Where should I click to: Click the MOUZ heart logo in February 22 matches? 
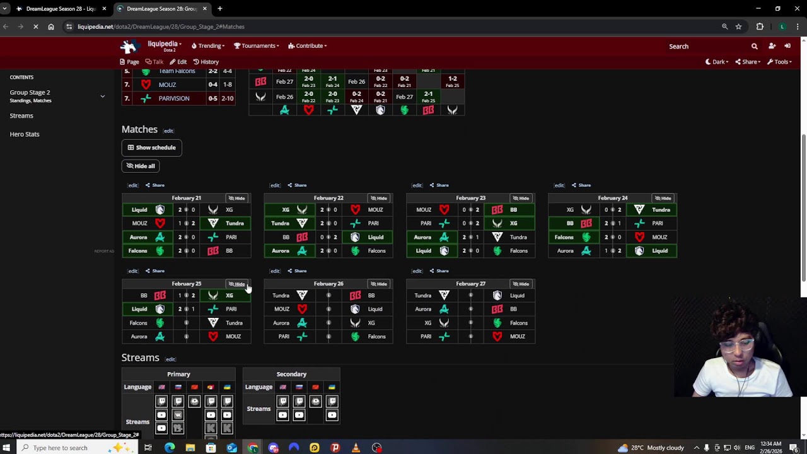pos(355,210)
